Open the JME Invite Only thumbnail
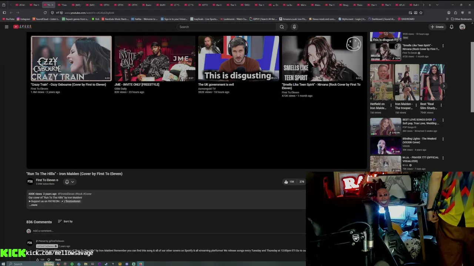This screenshot has width=474, height=266. tap(155, 58)
